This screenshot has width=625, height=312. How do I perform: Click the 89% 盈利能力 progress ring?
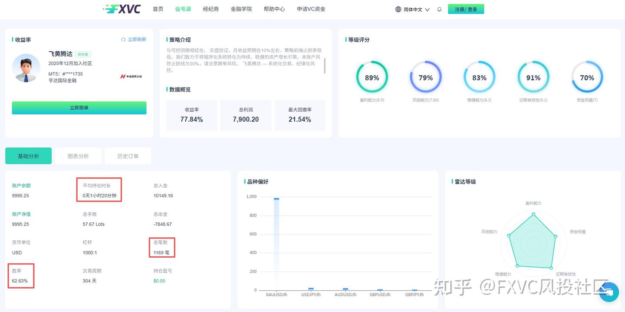click(372, 78)
